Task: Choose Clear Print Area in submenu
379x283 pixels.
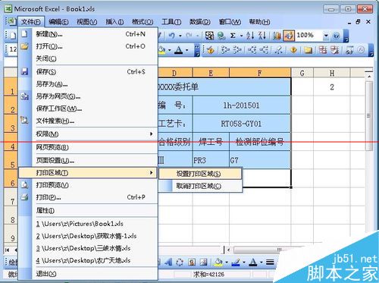Action: click(x=200, y=186)
